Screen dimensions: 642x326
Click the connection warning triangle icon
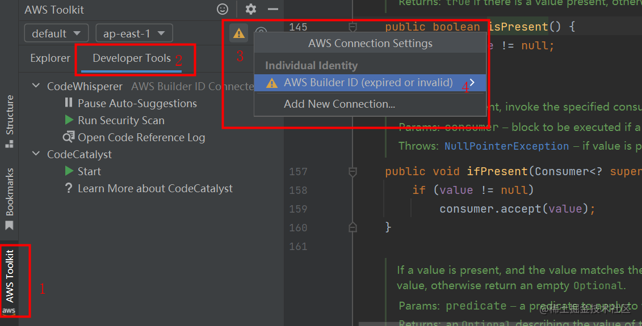239,33
